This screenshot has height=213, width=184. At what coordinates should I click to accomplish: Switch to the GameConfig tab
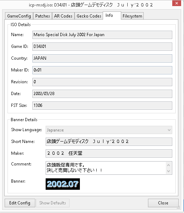[19, 16]
